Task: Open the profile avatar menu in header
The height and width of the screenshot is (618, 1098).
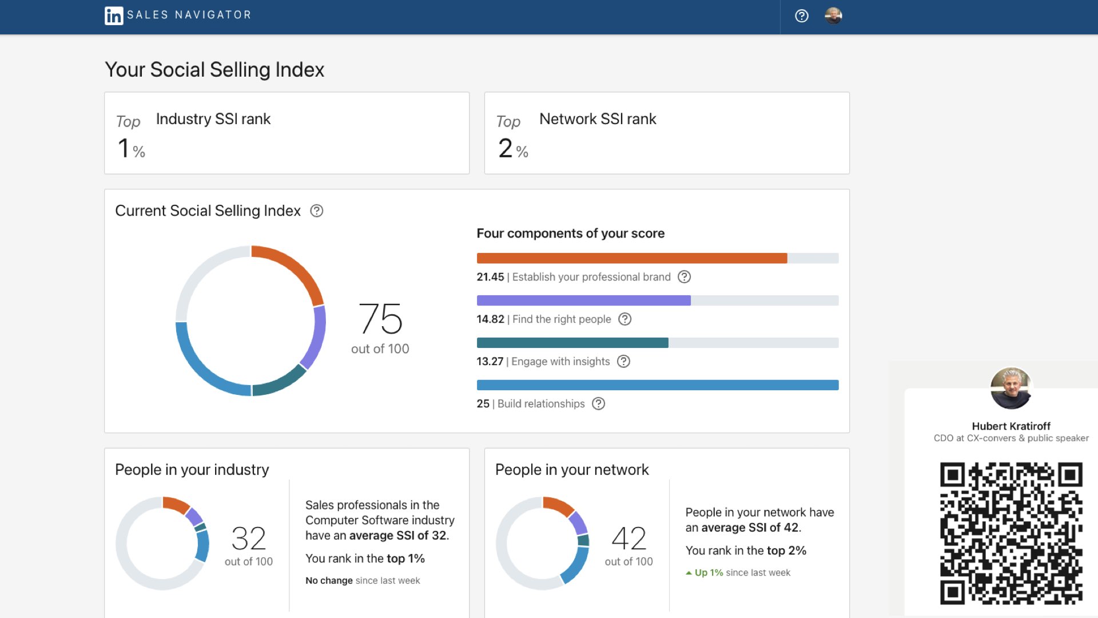Action: point(833,15)
